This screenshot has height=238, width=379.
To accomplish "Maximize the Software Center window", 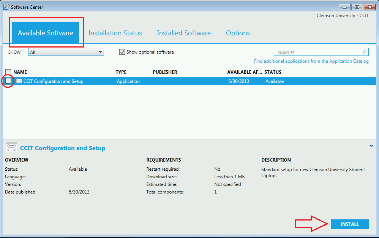I will click(357, 7).
